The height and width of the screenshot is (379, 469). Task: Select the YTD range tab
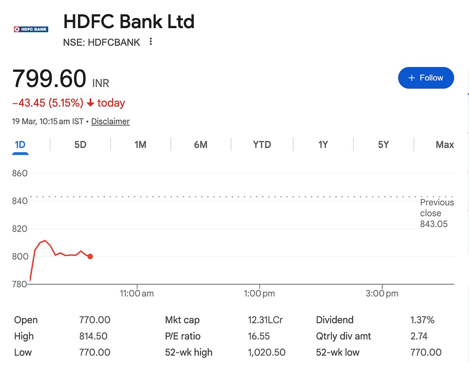pos(262,145)
